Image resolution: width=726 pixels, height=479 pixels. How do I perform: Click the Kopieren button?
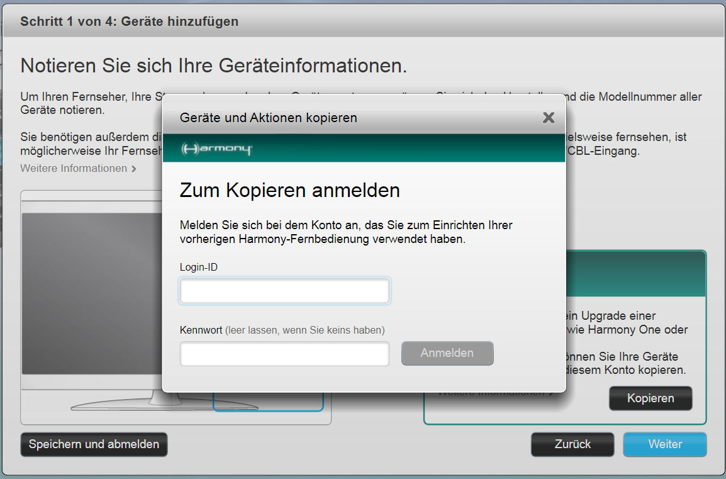650,398
